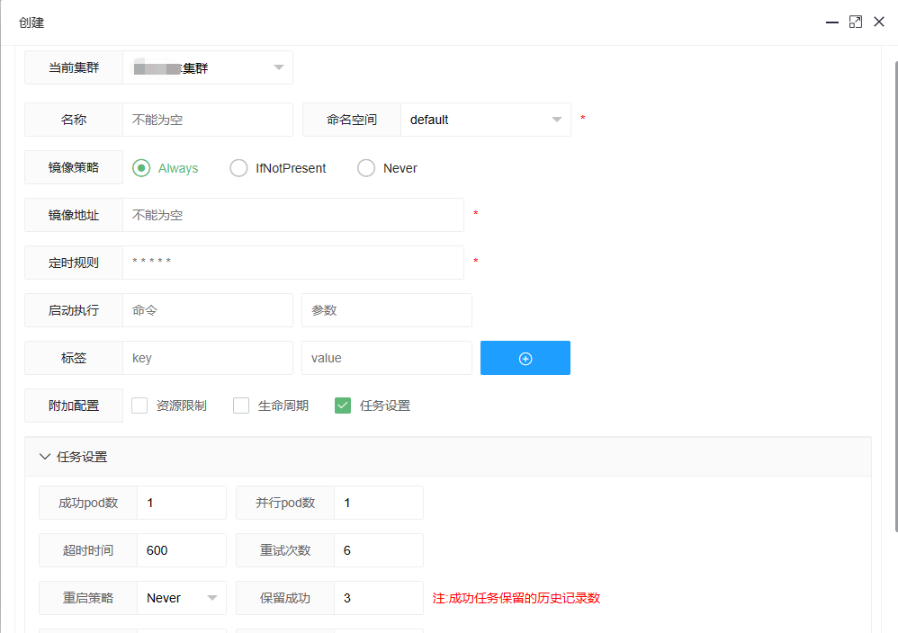Click the 保留成功 field showing 3
This screenshot has width=898, height=633.
click(379, 598)
